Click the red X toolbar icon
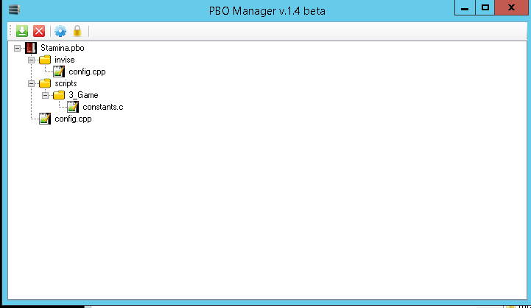 coord(39,31)
